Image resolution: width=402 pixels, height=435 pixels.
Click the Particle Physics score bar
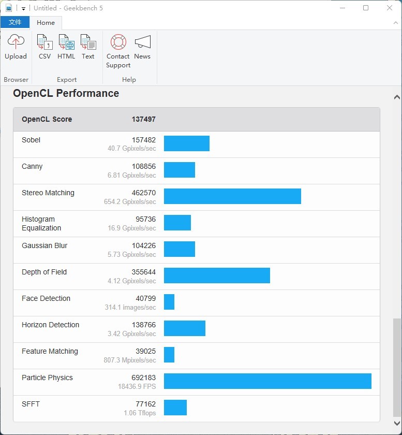(x=267, y=381)
